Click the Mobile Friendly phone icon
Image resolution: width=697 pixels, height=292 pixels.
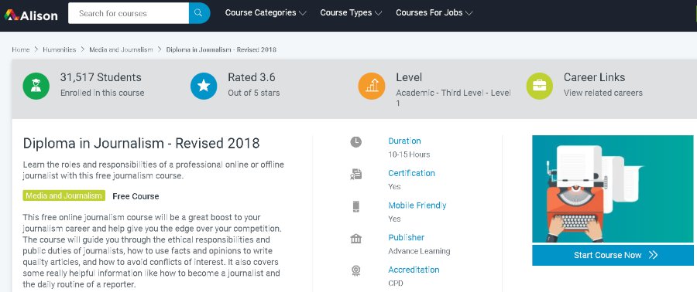pyautogui.click(x=356, y=206)
